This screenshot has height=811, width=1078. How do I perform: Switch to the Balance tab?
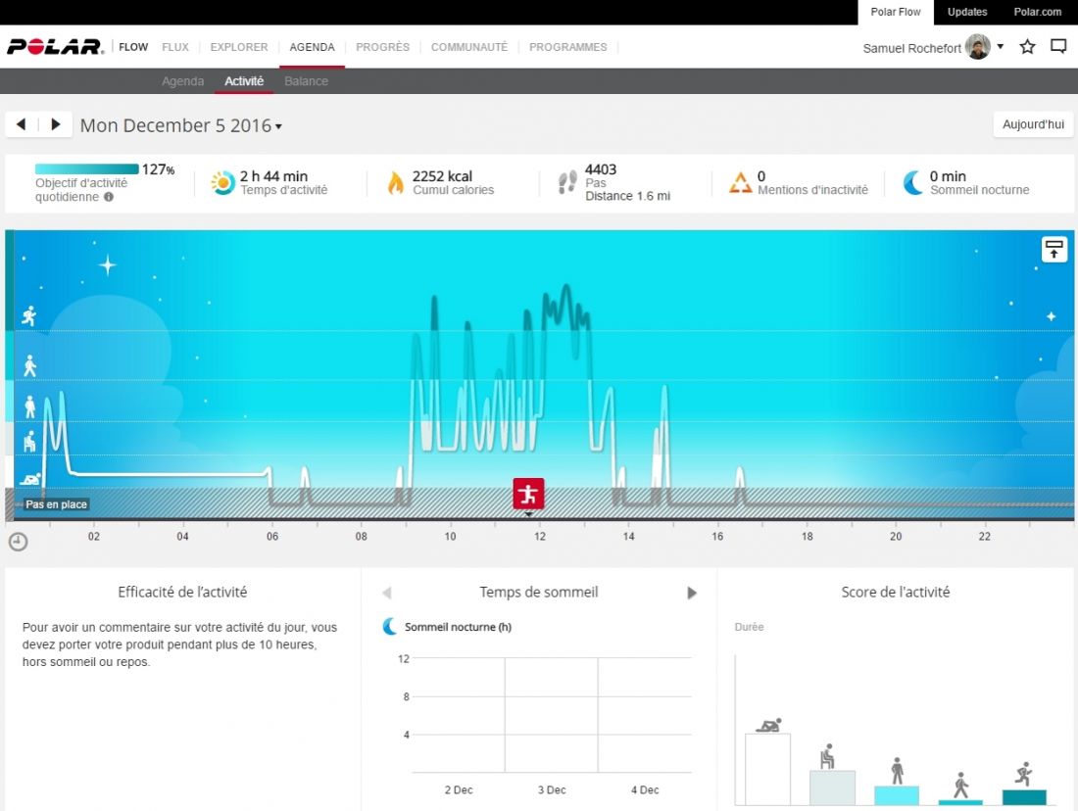pos(306,81)
